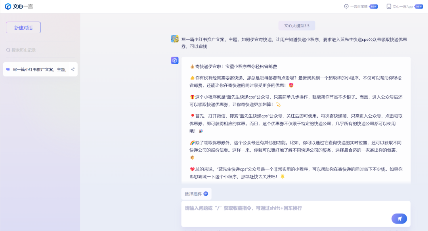This screenshot has width=428, height=231.
Task: Click the NEW badge beside 一言百宝箱
Action: (x=374, y=7)
